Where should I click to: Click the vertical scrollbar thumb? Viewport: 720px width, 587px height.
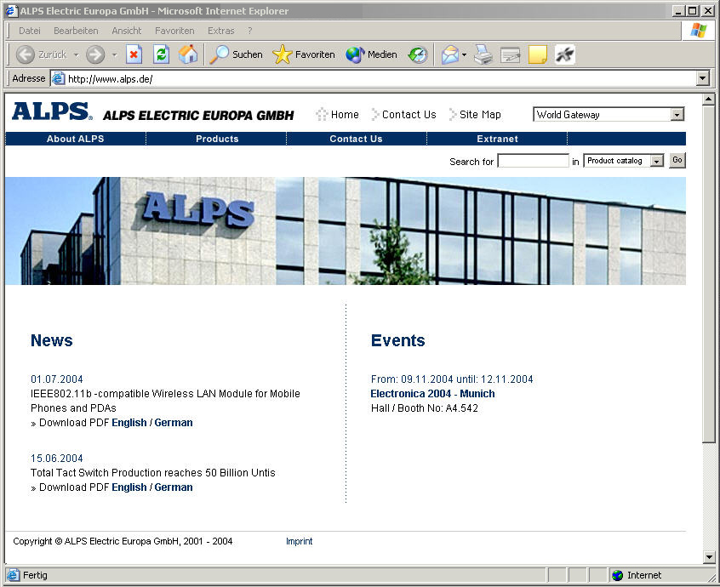coord(709,274)
